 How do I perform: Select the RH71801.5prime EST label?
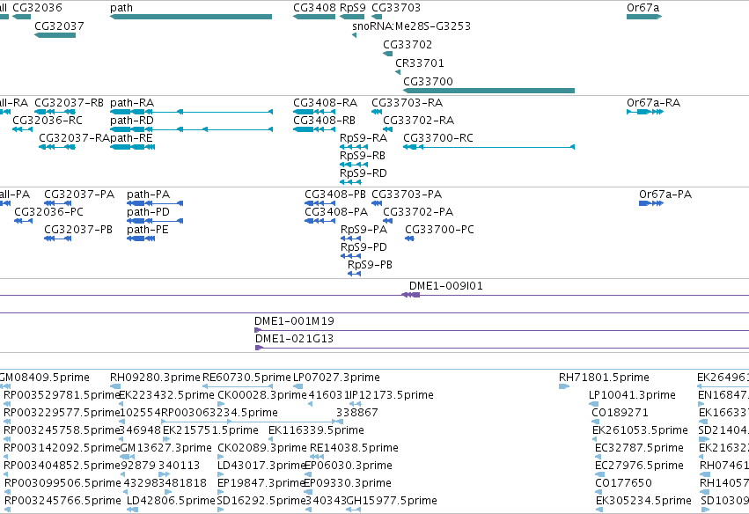coord(605,378)
